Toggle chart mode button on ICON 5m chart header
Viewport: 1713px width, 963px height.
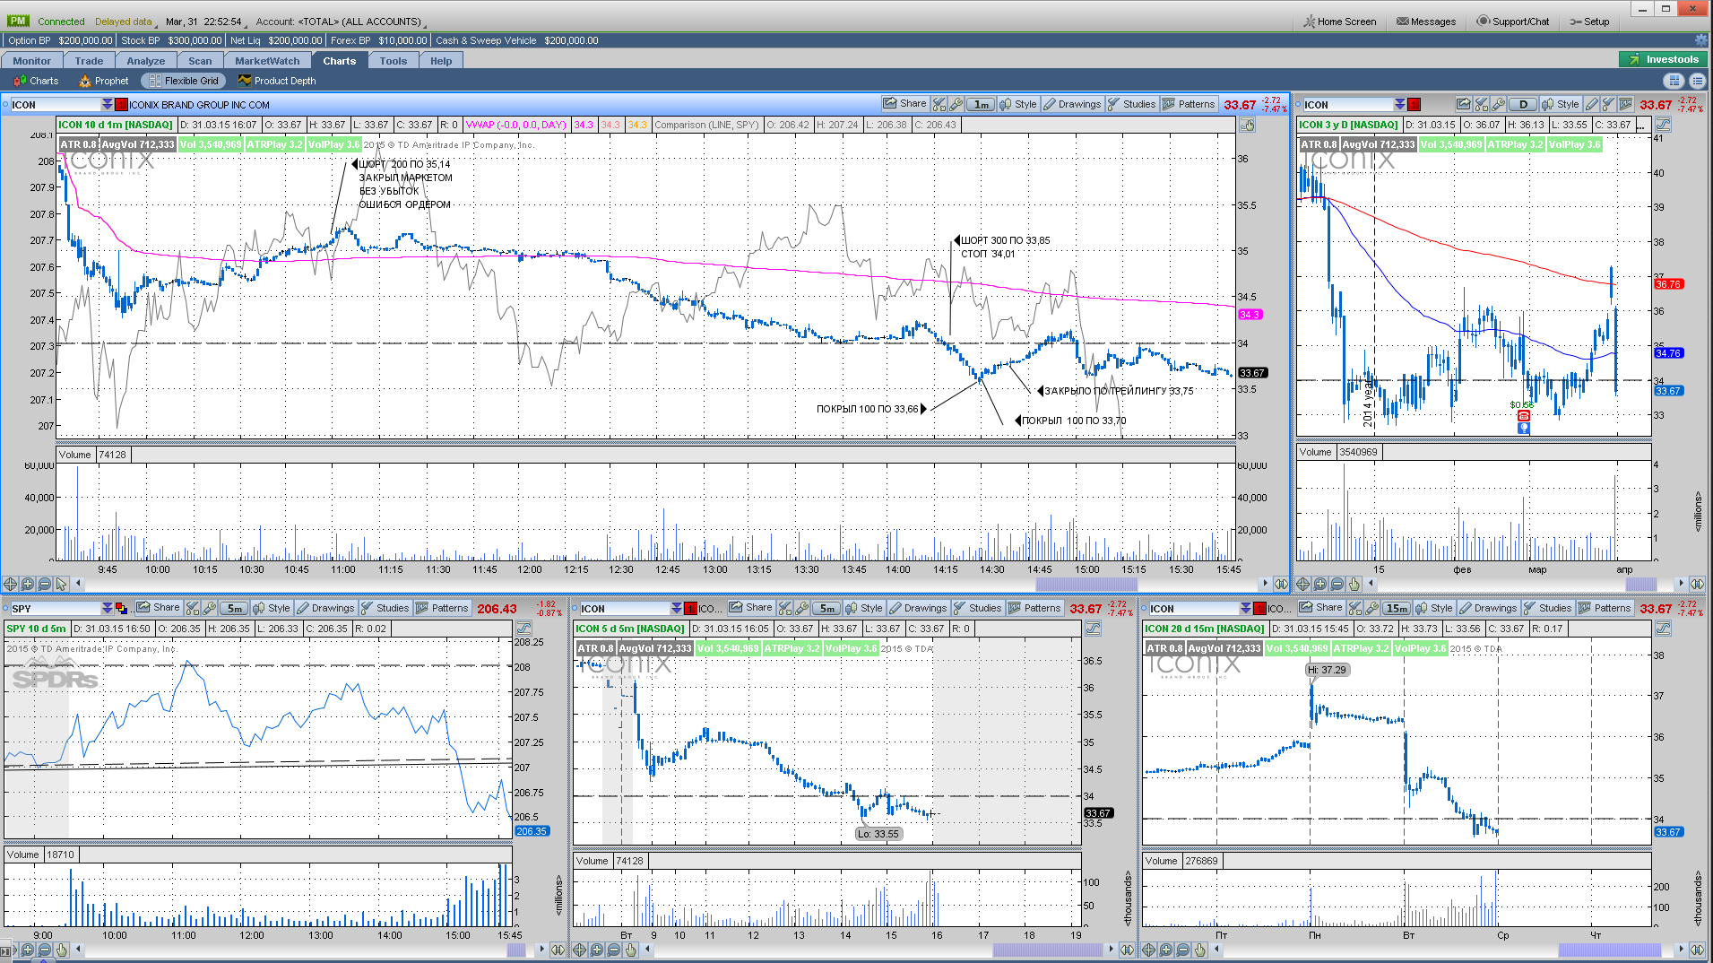[x=1093, y=629]
